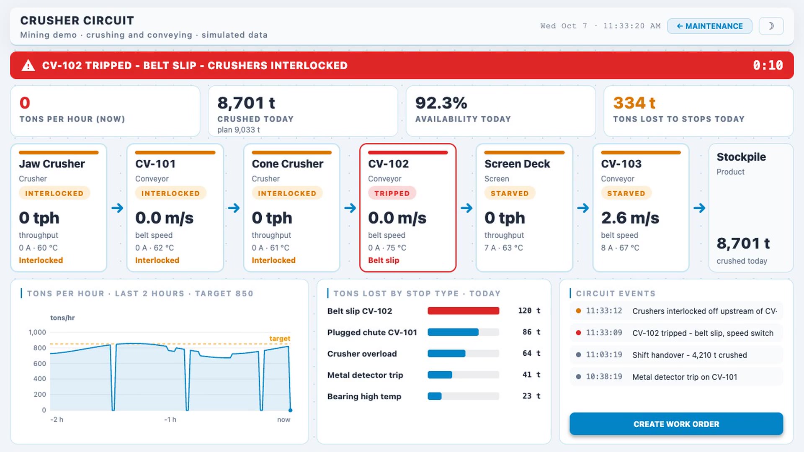Screen dimensions: 804x452
Task: Click the alarm timer 0:10
Action: pyautogui.click(x=768, y=65)
